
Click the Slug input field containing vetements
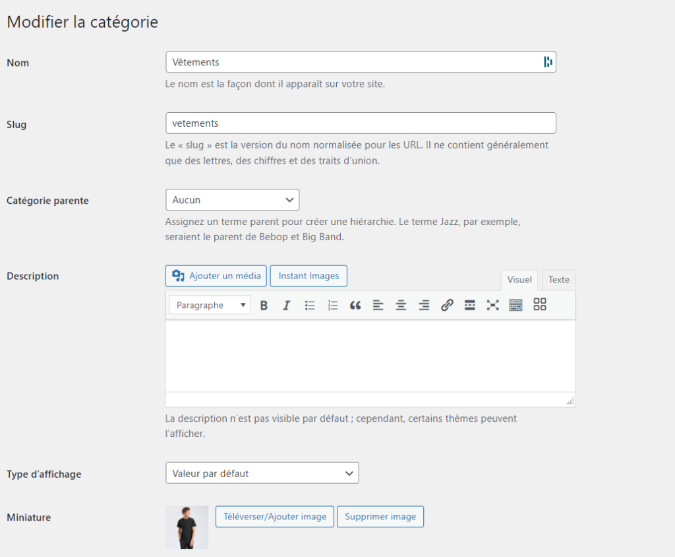pos(361,123)
